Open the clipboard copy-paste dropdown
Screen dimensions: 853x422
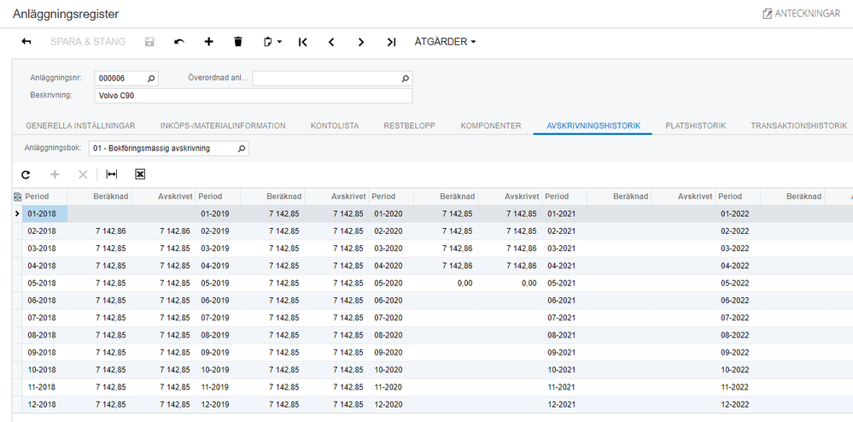[x=272, y=42]
